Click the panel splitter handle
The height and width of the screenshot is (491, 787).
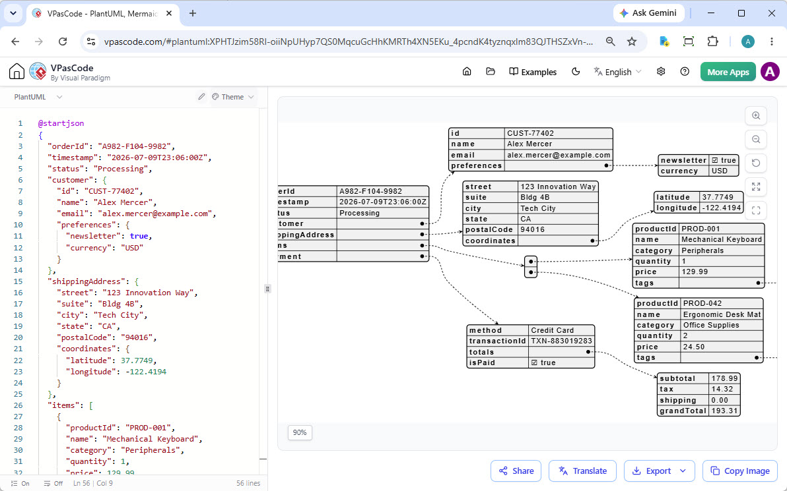[x=267, y=289]
